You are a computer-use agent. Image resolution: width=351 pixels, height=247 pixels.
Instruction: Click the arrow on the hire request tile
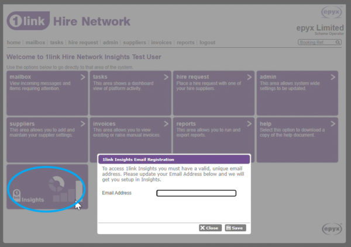pyautogui.click(x=250, y=77)
